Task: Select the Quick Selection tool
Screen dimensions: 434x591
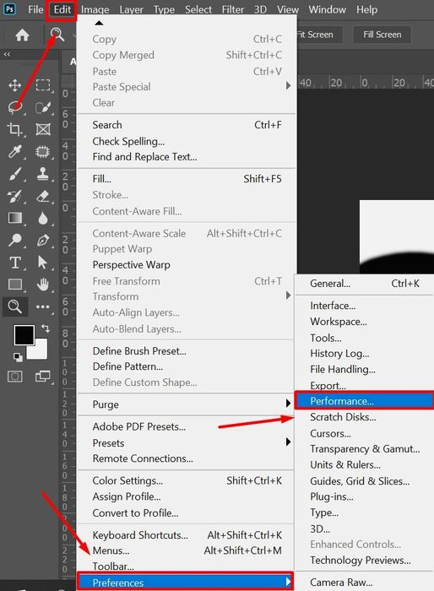Action: (x=43, y=107)
